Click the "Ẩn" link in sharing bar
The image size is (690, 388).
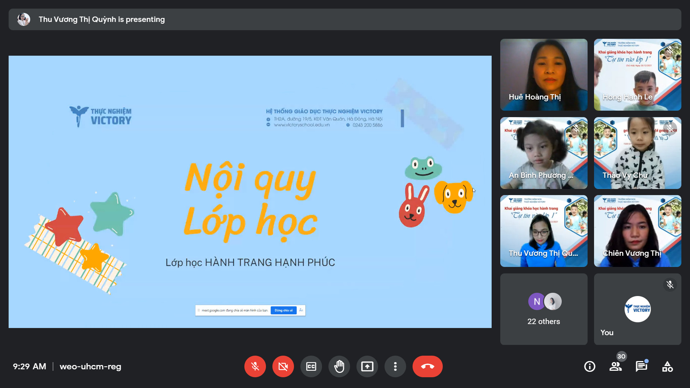pyautogui.click(x=301, y=310)
